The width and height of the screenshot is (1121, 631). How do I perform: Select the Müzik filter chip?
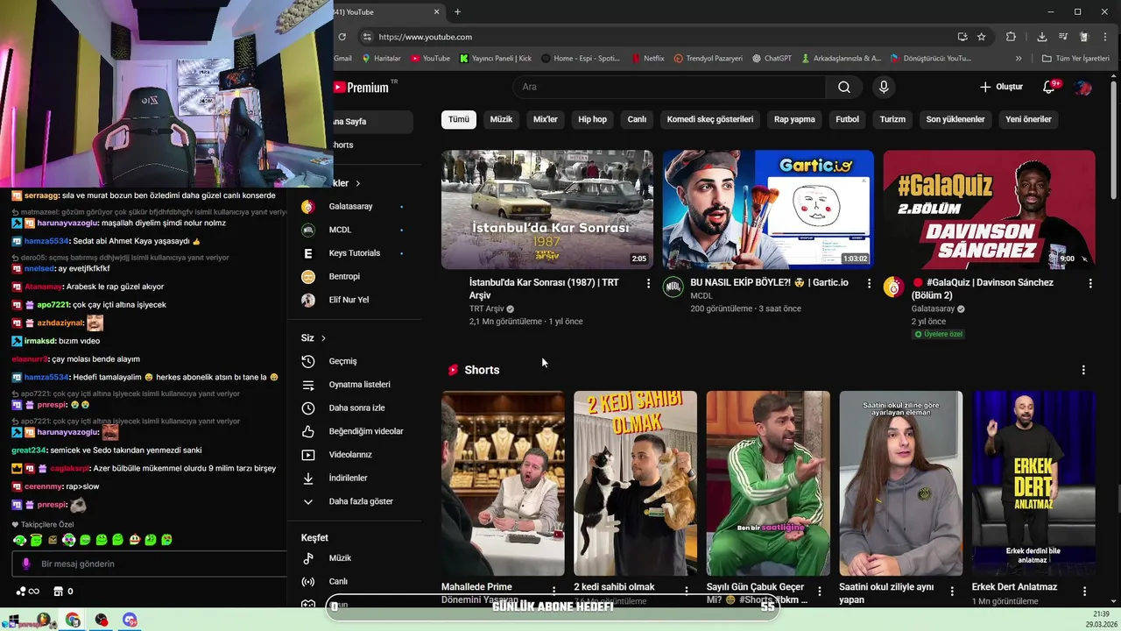[501, 119]
